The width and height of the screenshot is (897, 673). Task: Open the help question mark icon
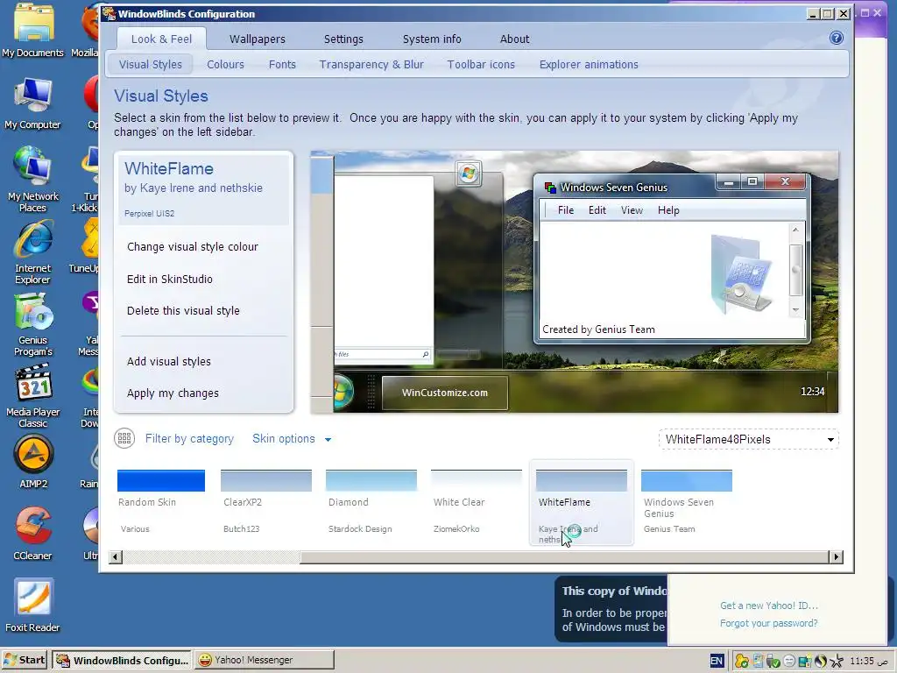tap(836, 39)
